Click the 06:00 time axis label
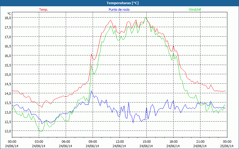 (x=66, y=142)
